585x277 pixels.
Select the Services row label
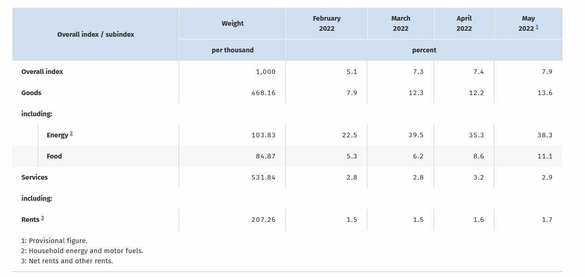[35, 177]
